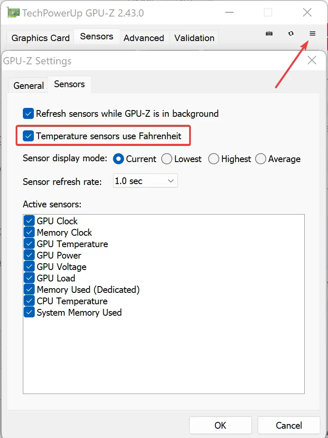
Task: Click the camera screenshot icon
Action: [x=269, y=33]
